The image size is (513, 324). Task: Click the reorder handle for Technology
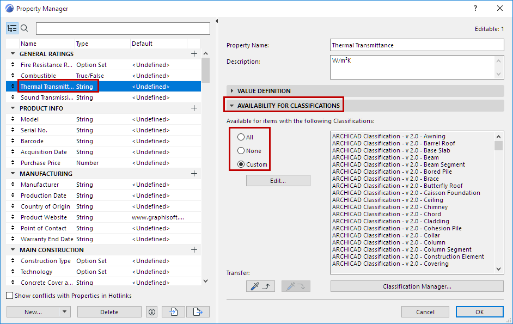pyautogui.click(x=13, y=271)
